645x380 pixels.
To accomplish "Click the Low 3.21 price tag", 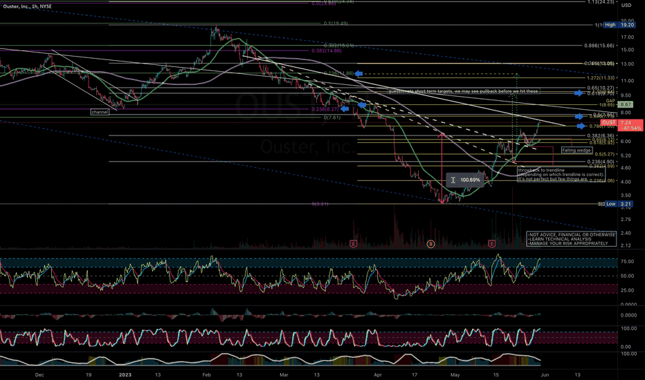I will (619, 204).
